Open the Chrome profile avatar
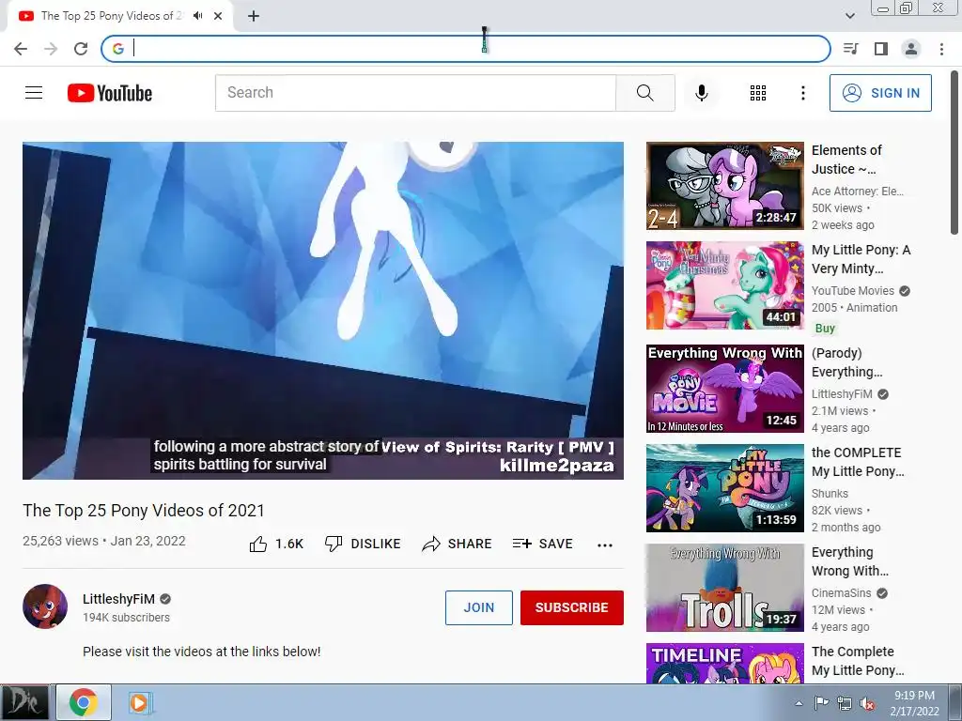Viewport: 962px width, 721px height. click(911, 49)
